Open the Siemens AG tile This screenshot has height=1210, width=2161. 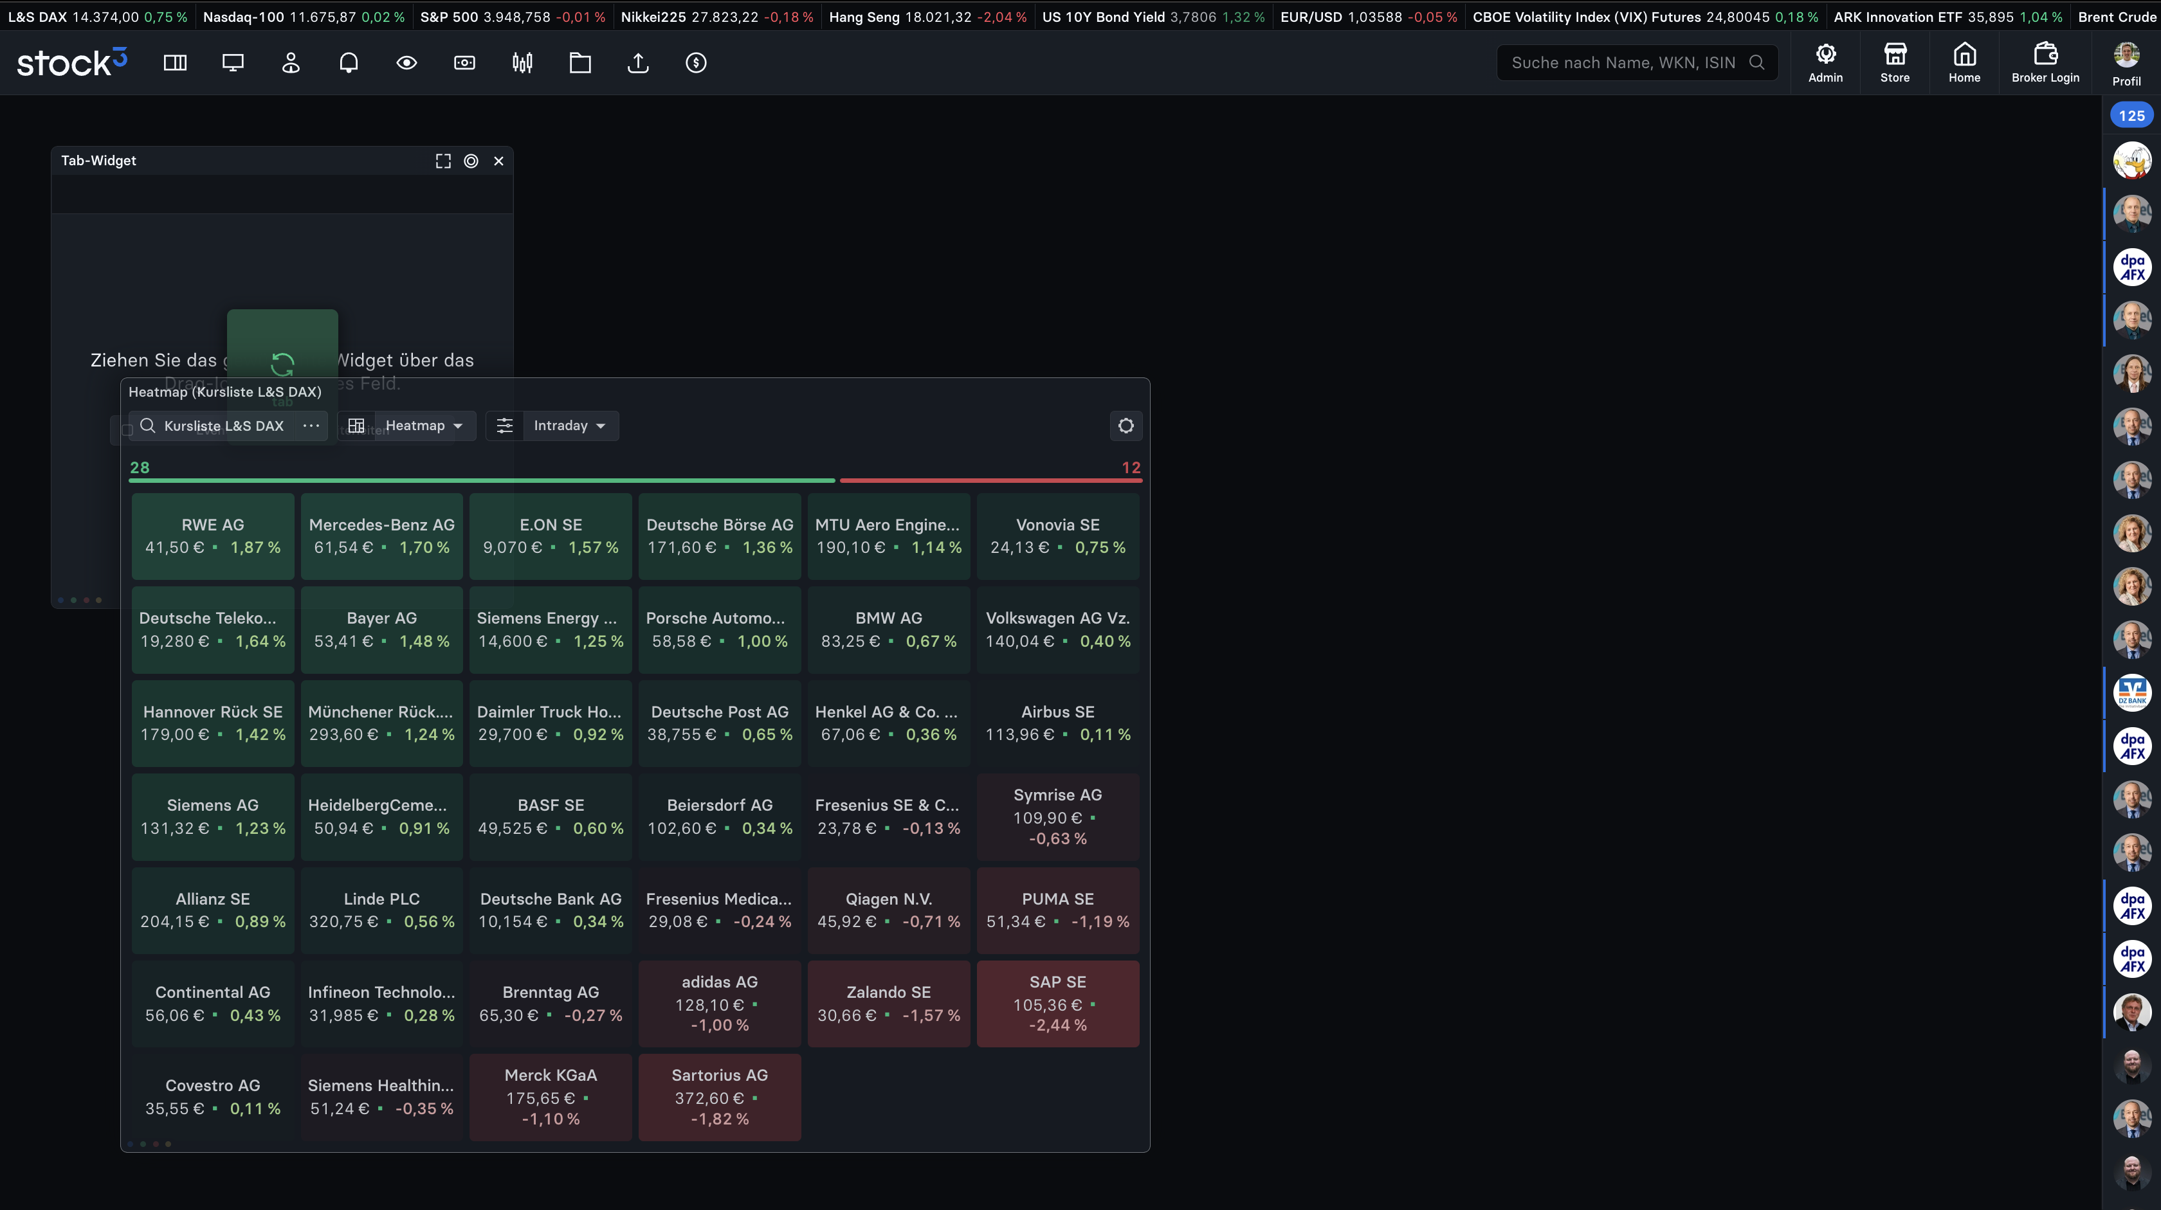(x=212, y=817)
